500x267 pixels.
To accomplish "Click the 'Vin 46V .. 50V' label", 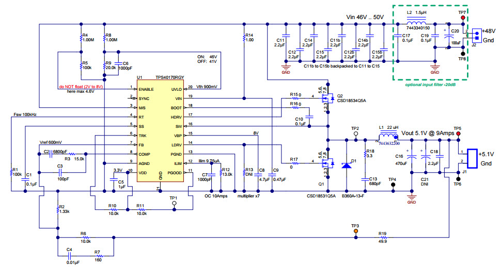I will pos(365,17).
